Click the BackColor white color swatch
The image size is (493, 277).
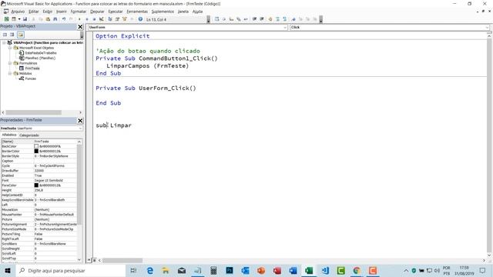(36, 146)
